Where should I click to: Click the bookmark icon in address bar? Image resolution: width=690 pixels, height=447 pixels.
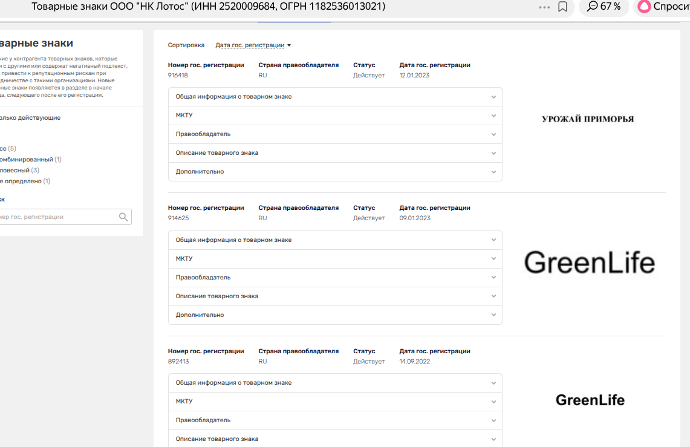[x=562, y=7]
